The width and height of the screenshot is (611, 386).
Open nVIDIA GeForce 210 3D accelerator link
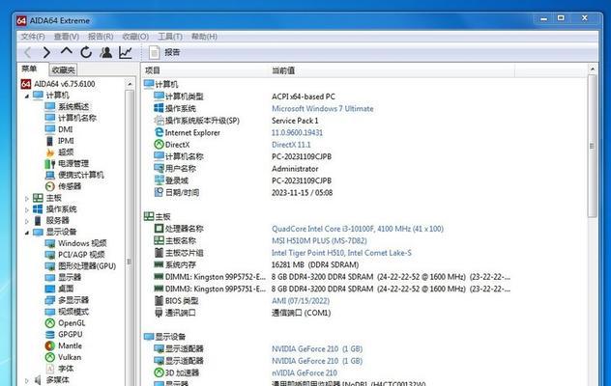click(305, 372)
